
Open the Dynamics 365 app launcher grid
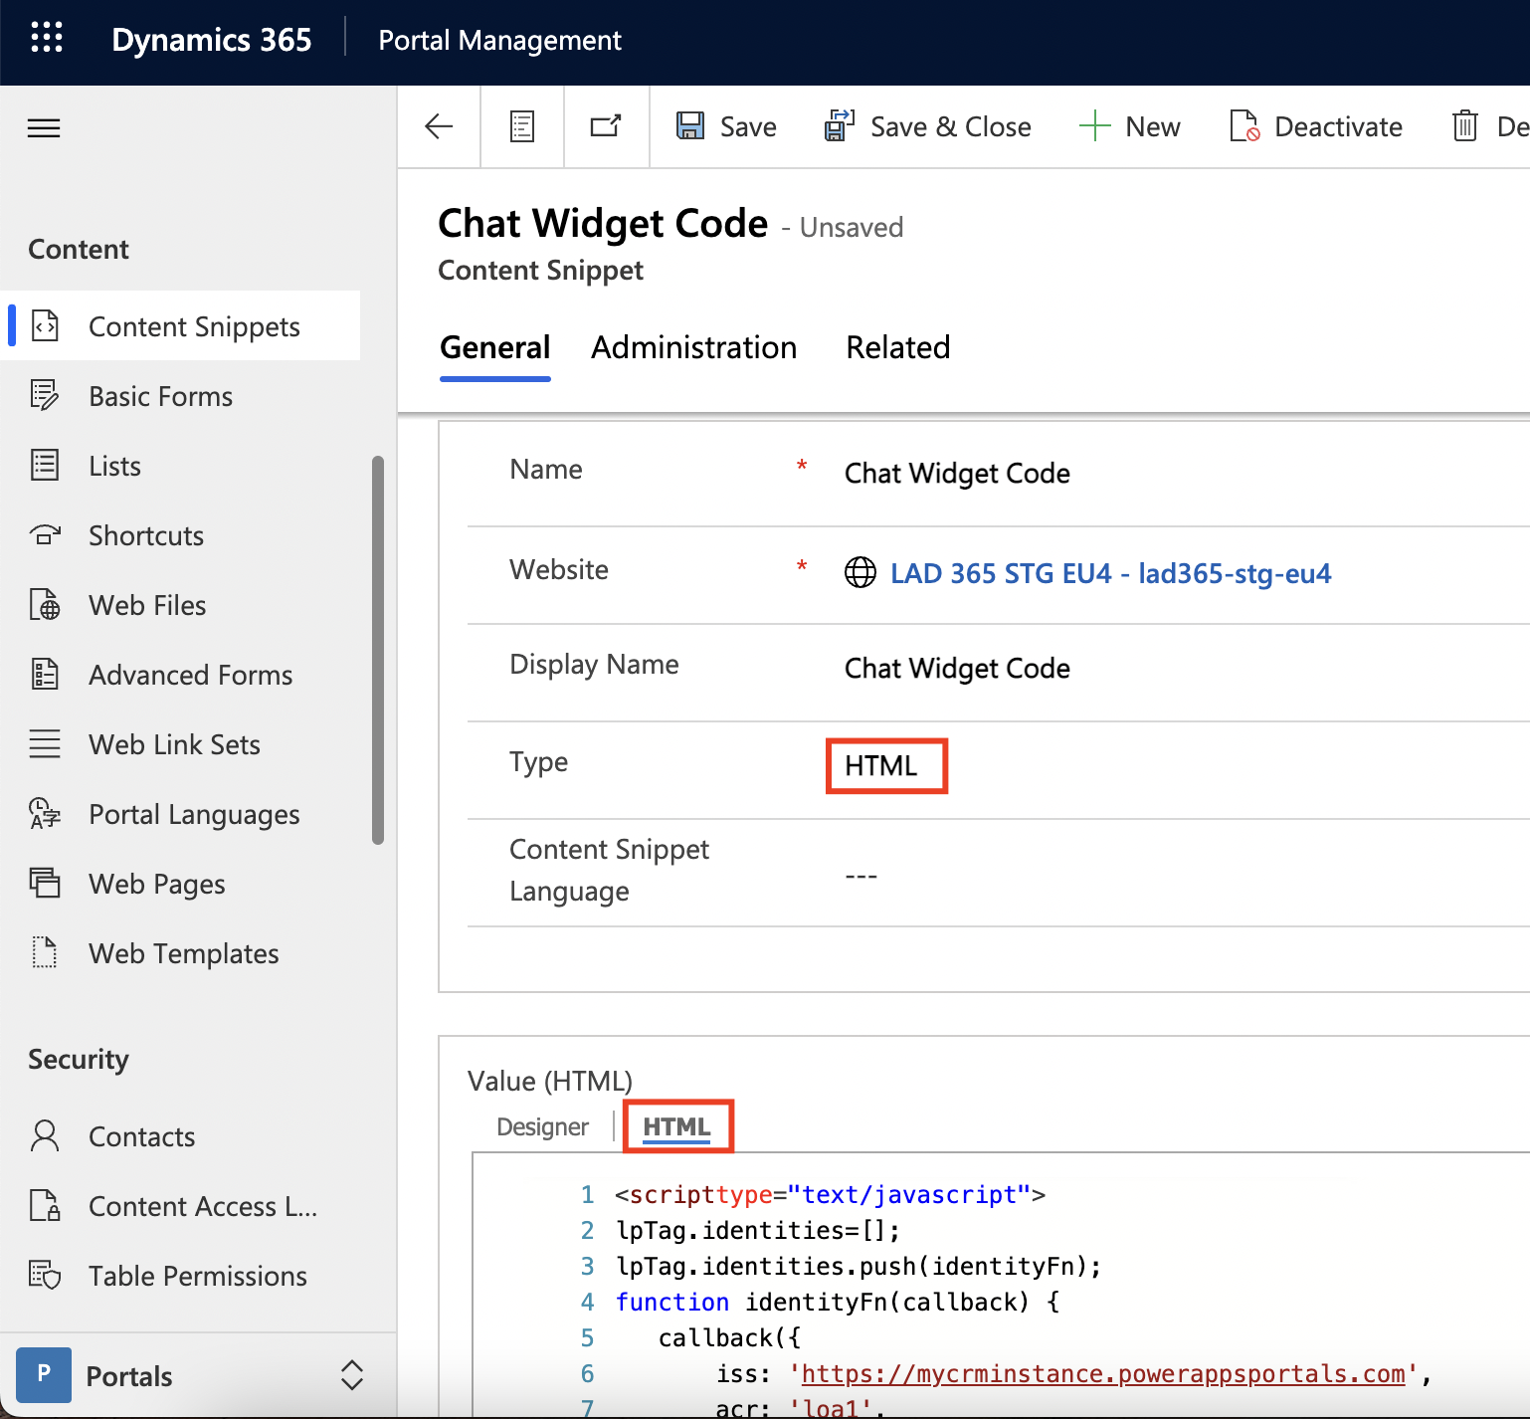point(47,38)
